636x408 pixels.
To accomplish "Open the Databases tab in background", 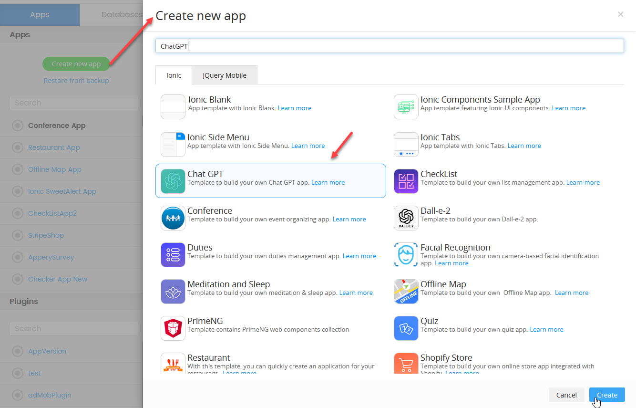I will (x=112, y=15).
